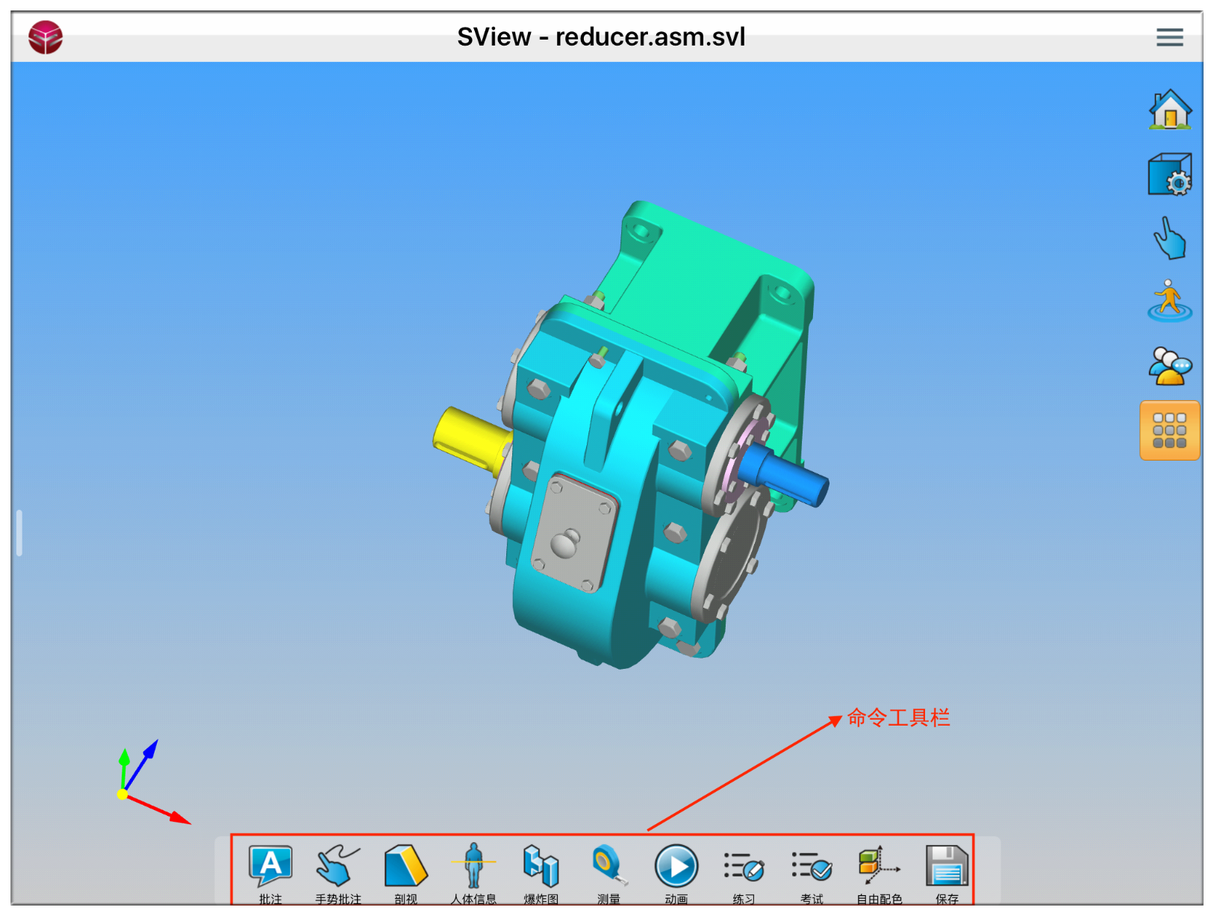
Task: Open the left edge side panel handle
Action: point(19,532)
